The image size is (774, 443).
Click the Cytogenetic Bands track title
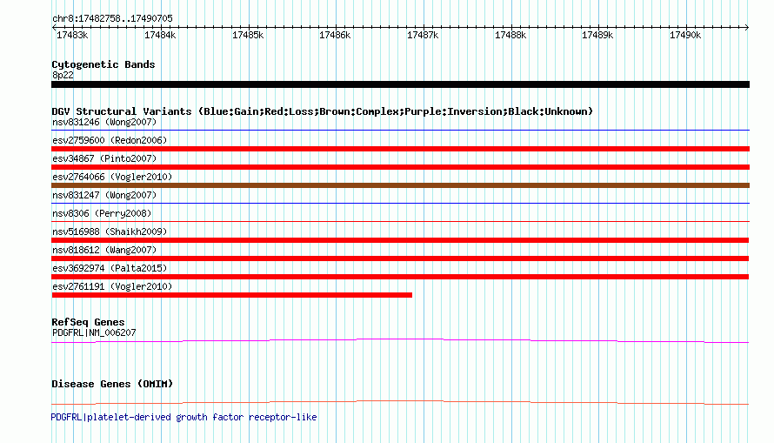[103, 64]
